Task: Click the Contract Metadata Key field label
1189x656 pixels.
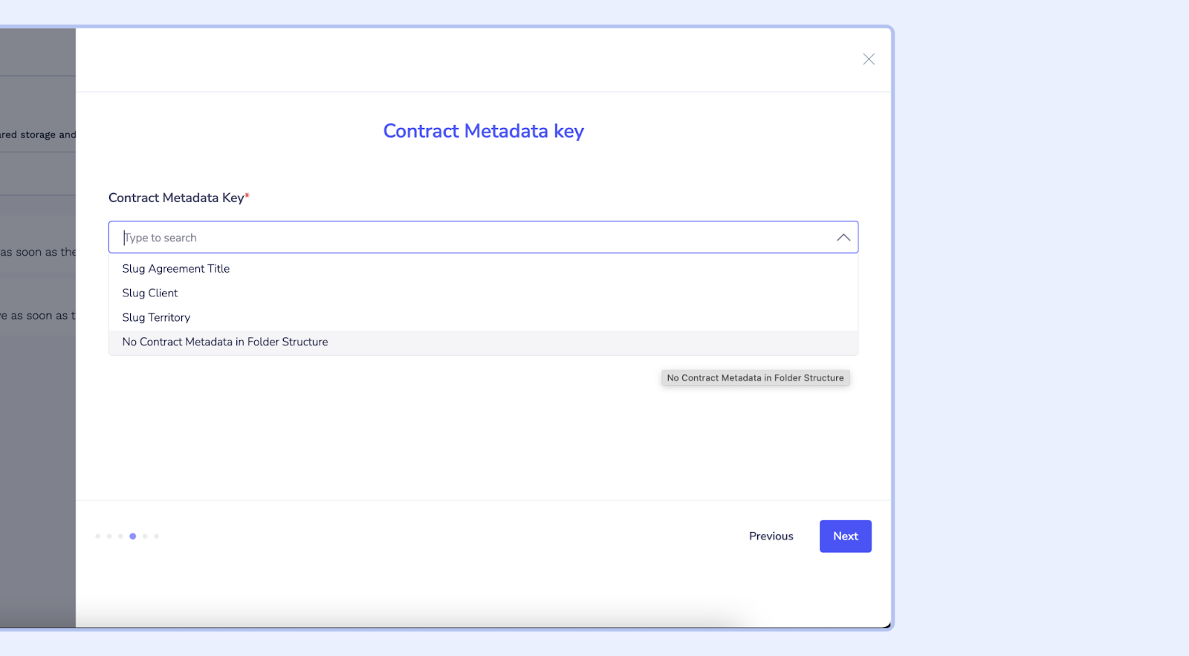Action: coord(176,198)
